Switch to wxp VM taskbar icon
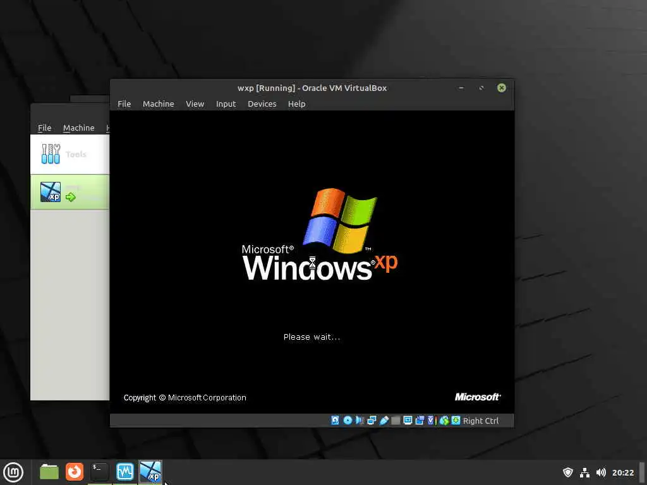This screenshot has width=647, height=485. (x=150, y=472)
